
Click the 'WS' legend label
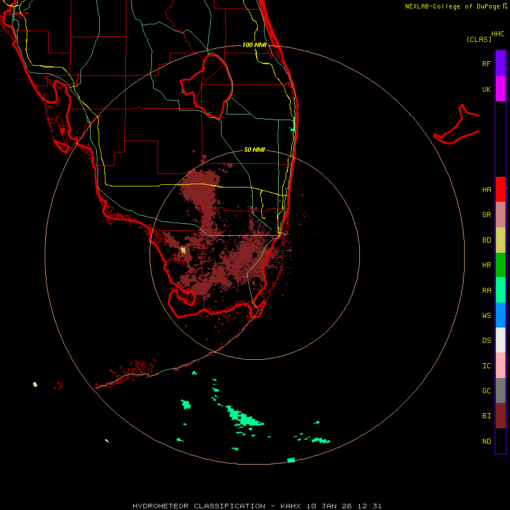pyautogui.click(x=486, y=316)
